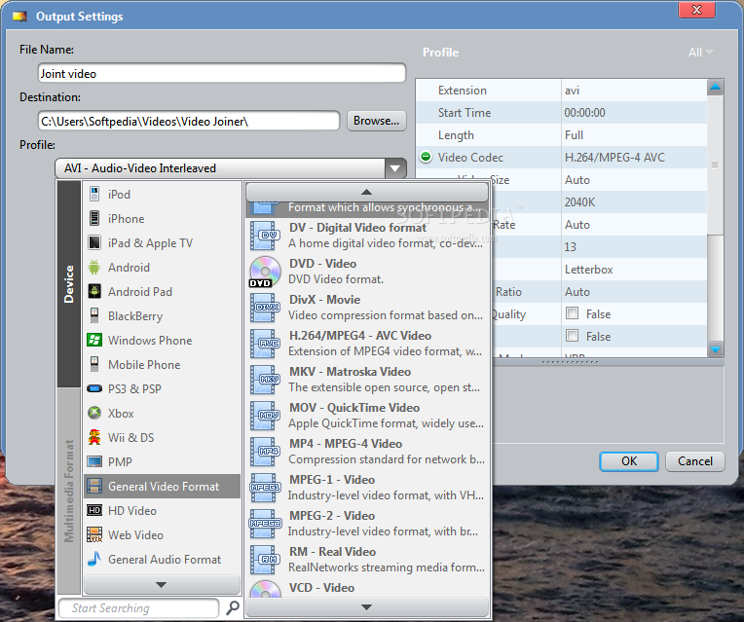Select the Xbox logo icon
The height and width of the screenshot is (622, 744).
[94, 413]
